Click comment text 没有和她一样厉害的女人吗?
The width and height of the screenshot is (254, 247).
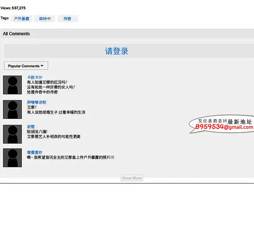[51, 87]
